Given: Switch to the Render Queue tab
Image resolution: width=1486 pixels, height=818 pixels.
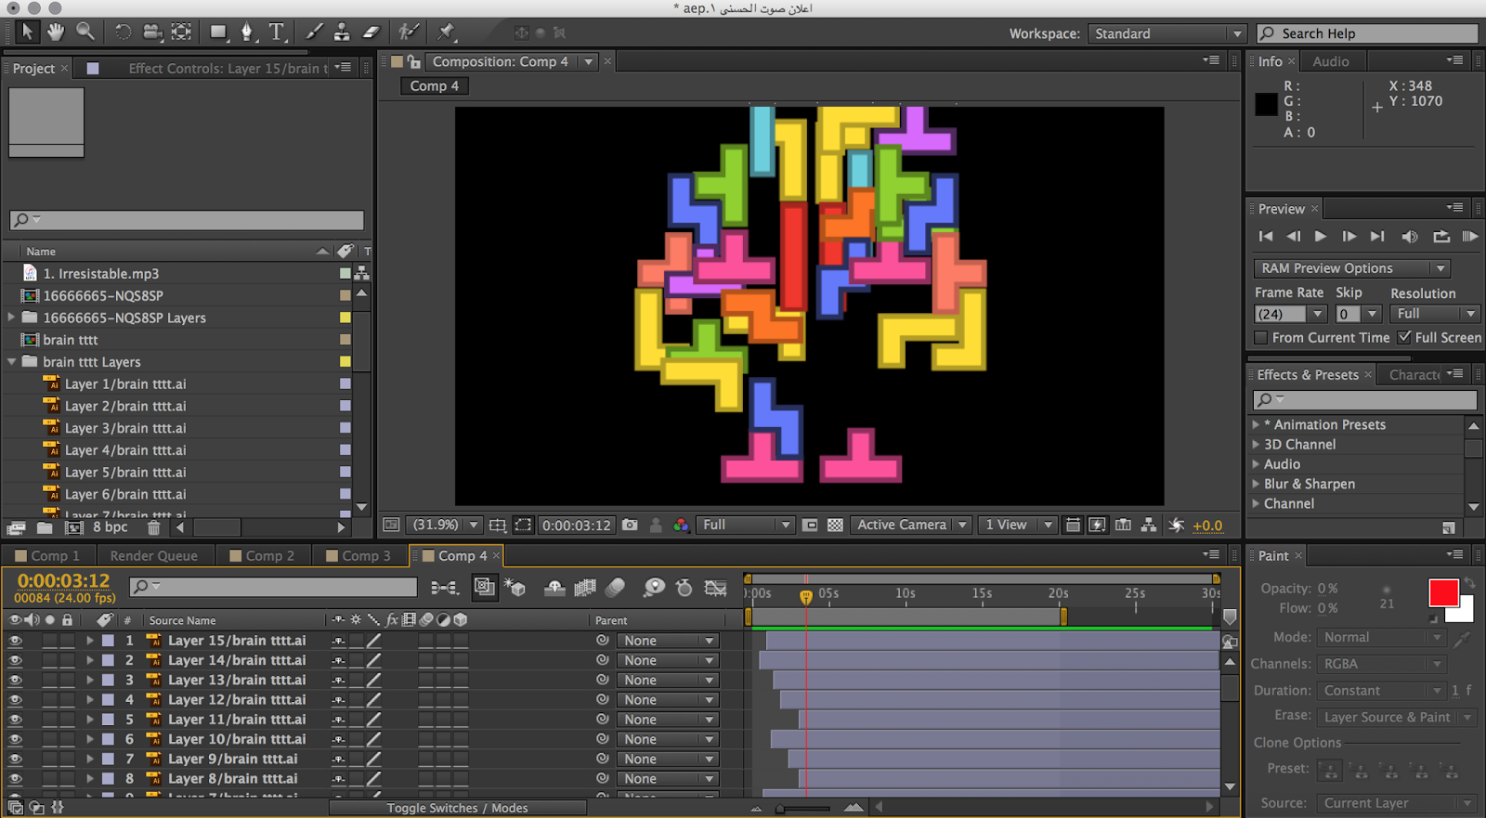Looking at the screenshot, I should tap(154, 555).
